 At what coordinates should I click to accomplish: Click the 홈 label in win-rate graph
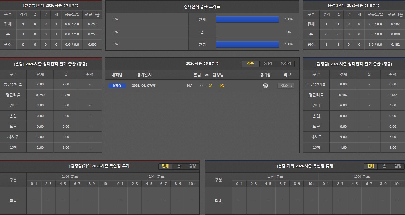[202, 32]
